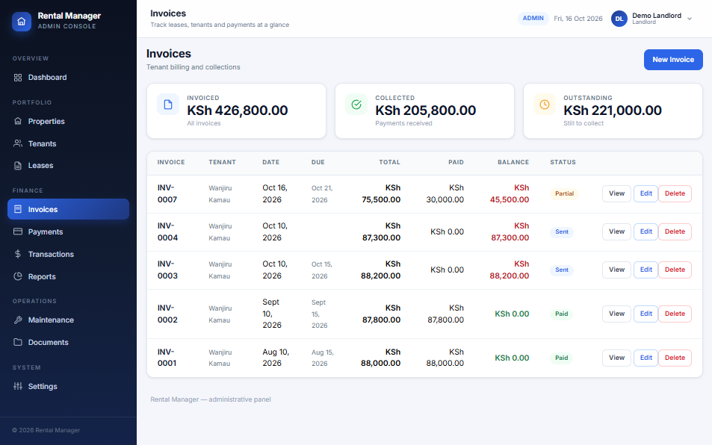View invoice INV-0007

tap(616, 193)
